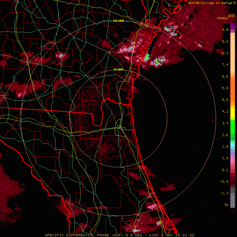Click the NEXLAB-College of DuPage credit text

click(x=210, y=3)
